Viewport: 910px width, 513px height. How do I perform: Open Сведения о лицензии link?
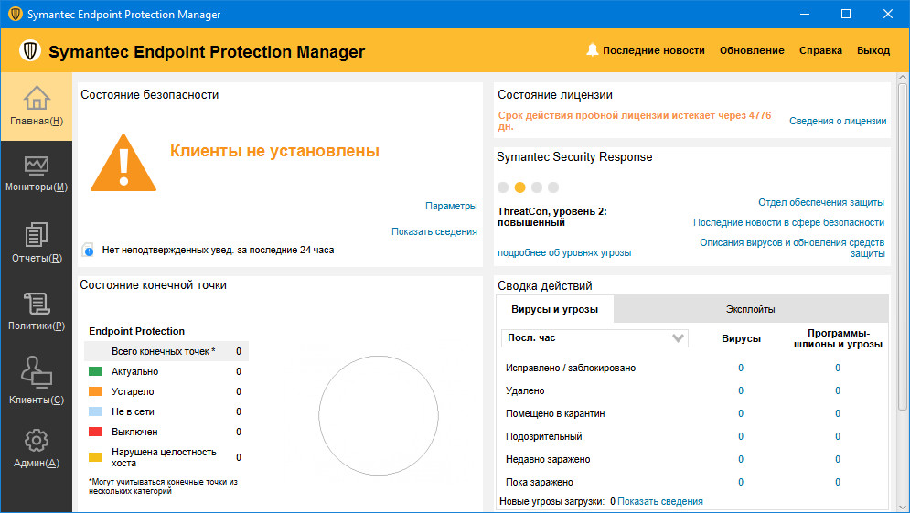click(838, 121)
